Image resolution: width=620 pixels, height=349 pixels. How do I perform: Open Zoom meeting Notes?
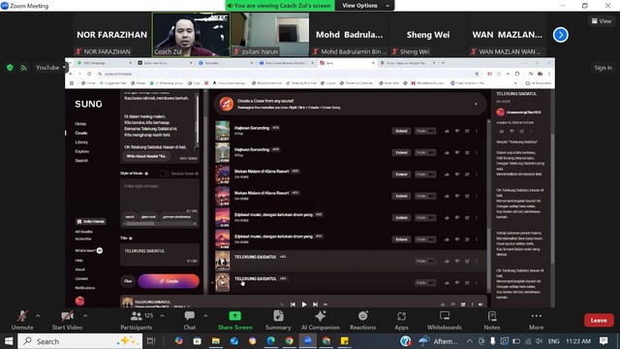[x=491, y=321]
